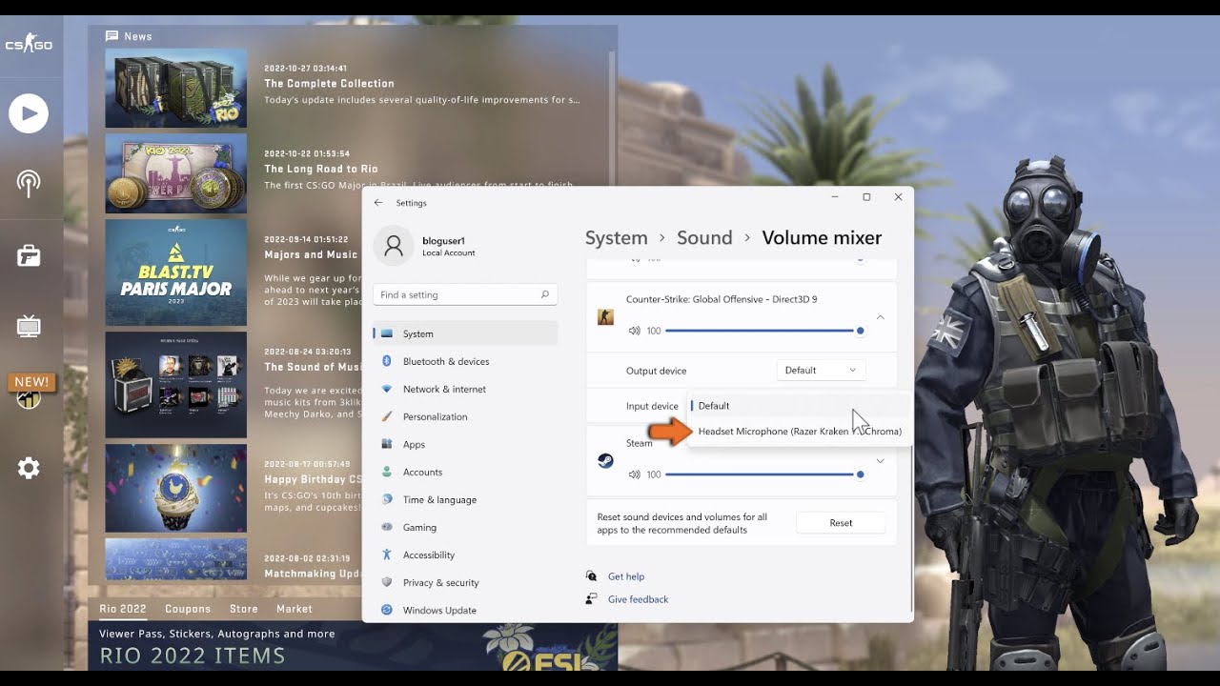
Task: Open the Watch TV icon in CS:GO sidebar
Action: tap(29, 327)
